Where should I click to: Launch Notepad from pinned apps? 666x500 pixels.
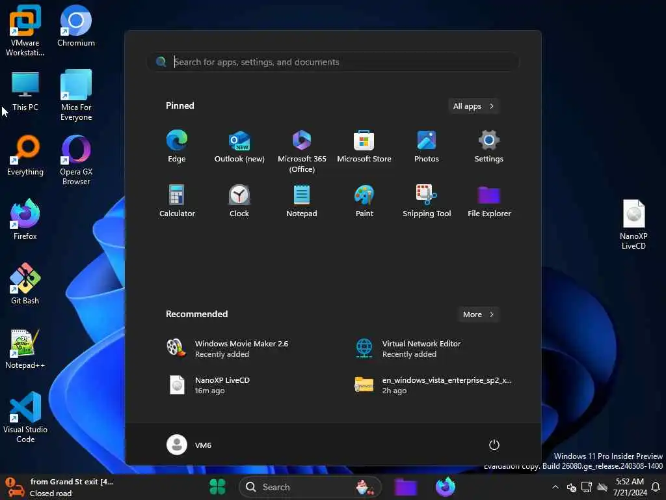(302, 201)
